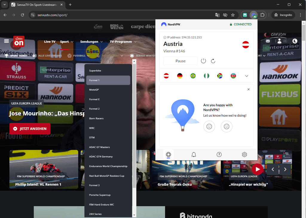Select Superbike from the Motorsport menu

[108, 71]
